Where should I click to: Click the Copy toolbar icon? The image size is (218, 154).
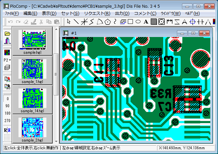tap(49, 22)
